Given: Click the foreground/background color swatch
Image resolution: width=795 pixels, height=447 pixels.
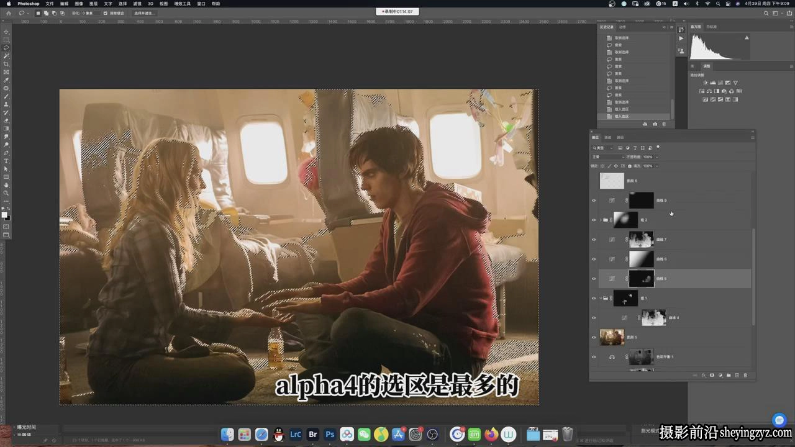Looking at the screenshot, I should [x=5, y=215].
